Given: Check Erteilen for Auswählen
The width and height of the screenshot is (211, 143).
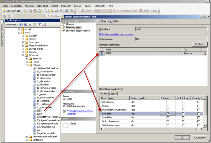Looking at the screenshot, I should [x=168, y=117].
